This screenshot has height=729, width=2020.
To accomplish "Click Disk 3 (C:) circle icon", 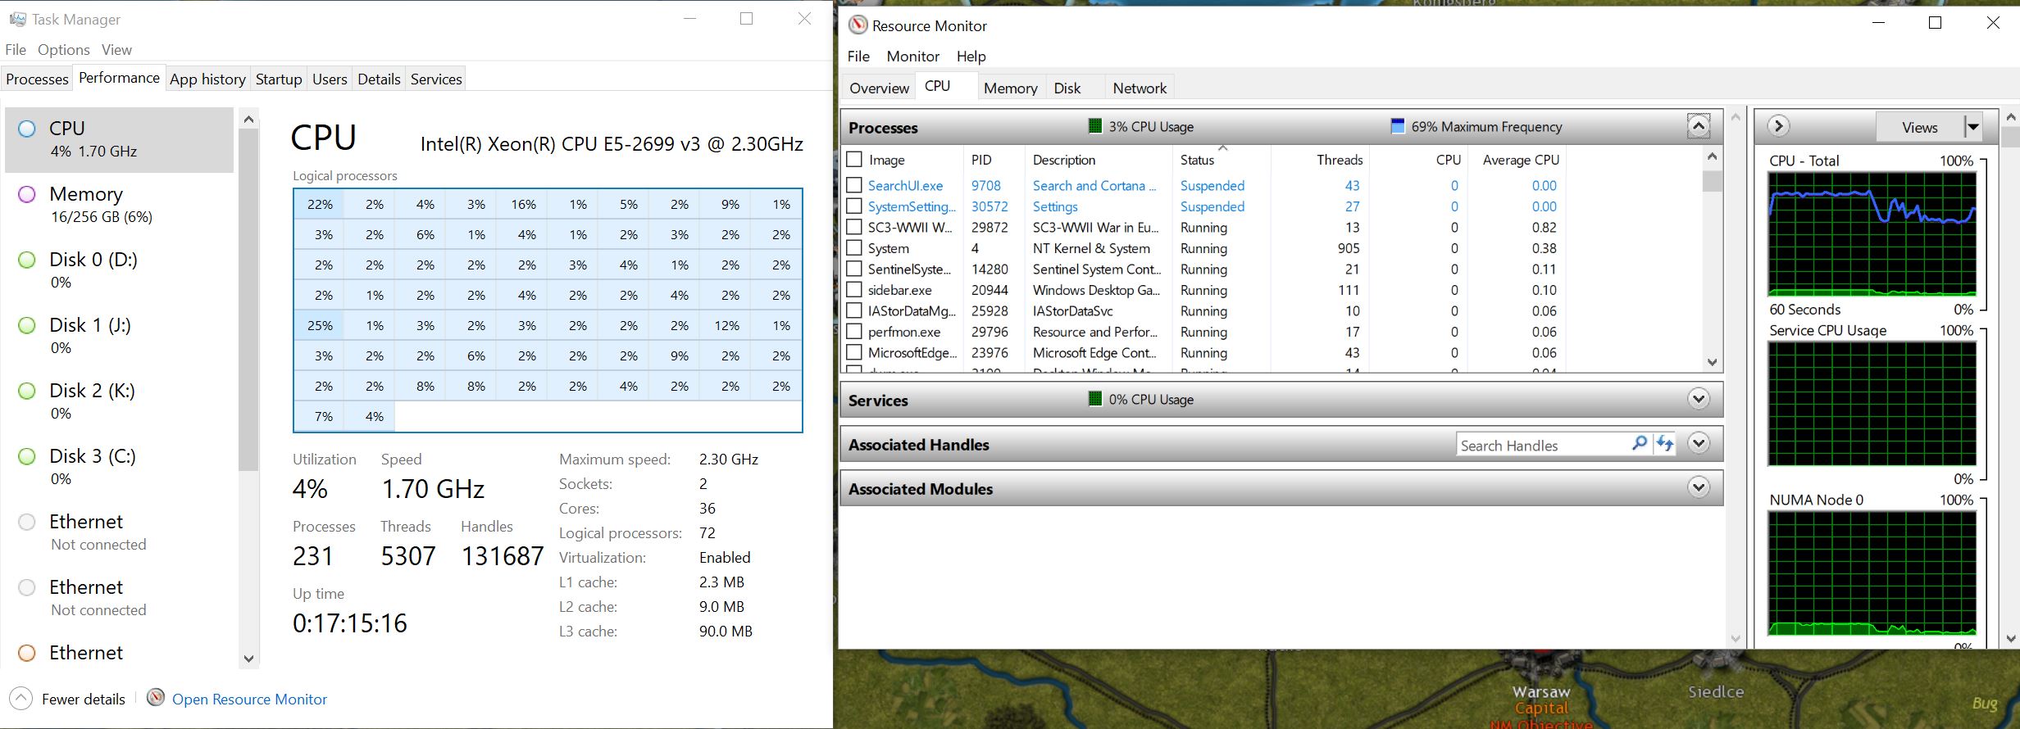I will [27, 456].
